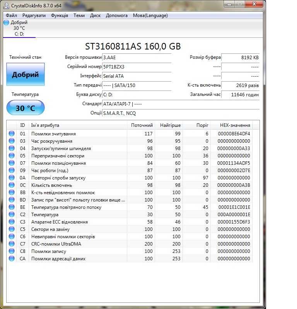This screenshot has height=309, width=297.
Task: Click the Найгірше column header
Action: pos(169,125)
